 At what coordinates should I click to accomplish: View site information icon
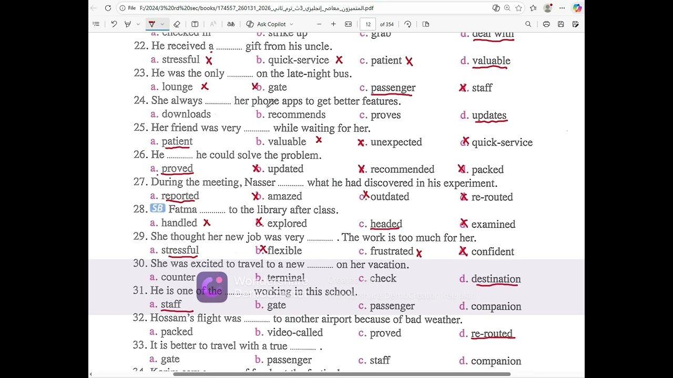(x=123, y=8)
